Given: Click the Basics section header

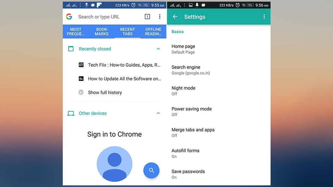Looking at the screenshot, I should tap(178, 31).
